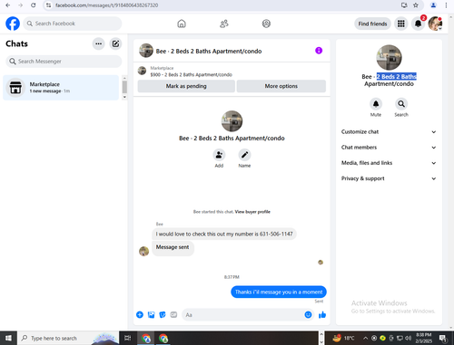This screenshot has height=345, width=454.
Task: Open the volume icon in system tray
Action: pos(408,338)
